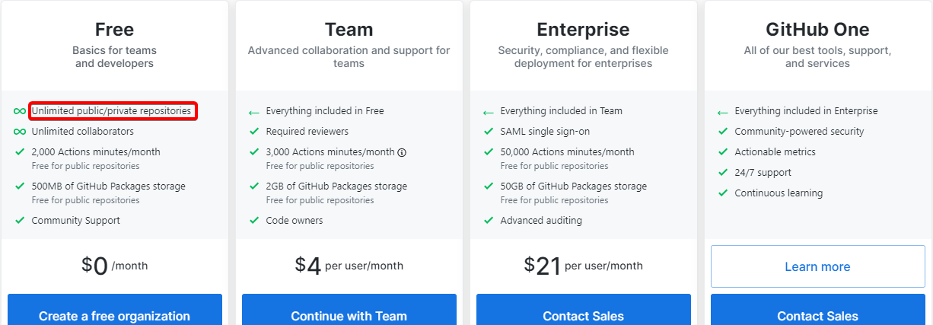
Task: Click the Community Support text
Action: coord(75,221)
